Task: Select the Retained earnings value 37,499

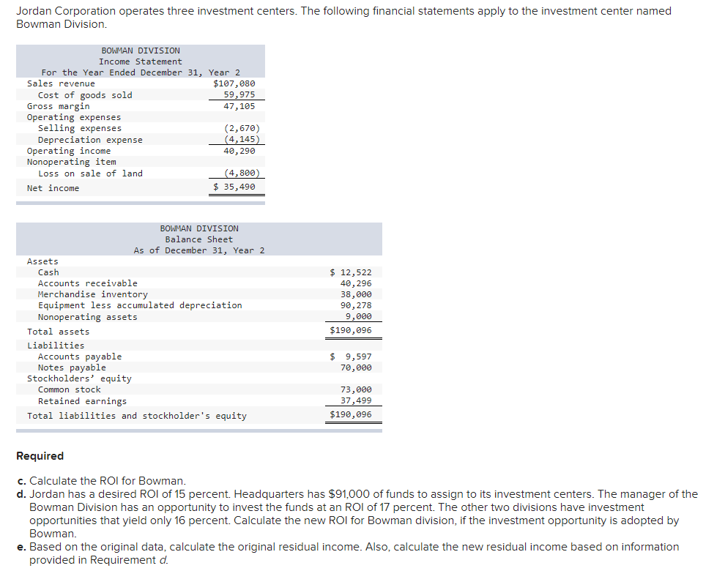Action: pyautogui.click(x=356, y=401)
